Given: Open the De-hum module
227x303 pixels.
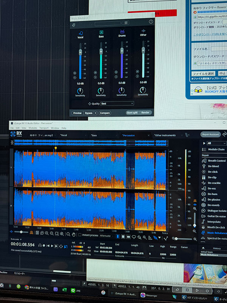Looking at the screenshot, I should (210, 194).
